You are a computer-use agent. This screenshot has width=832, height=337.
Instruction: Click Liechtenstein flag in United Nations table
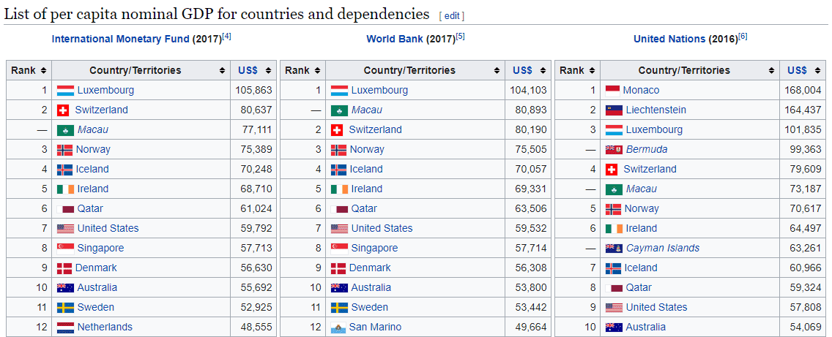point(614,110)
